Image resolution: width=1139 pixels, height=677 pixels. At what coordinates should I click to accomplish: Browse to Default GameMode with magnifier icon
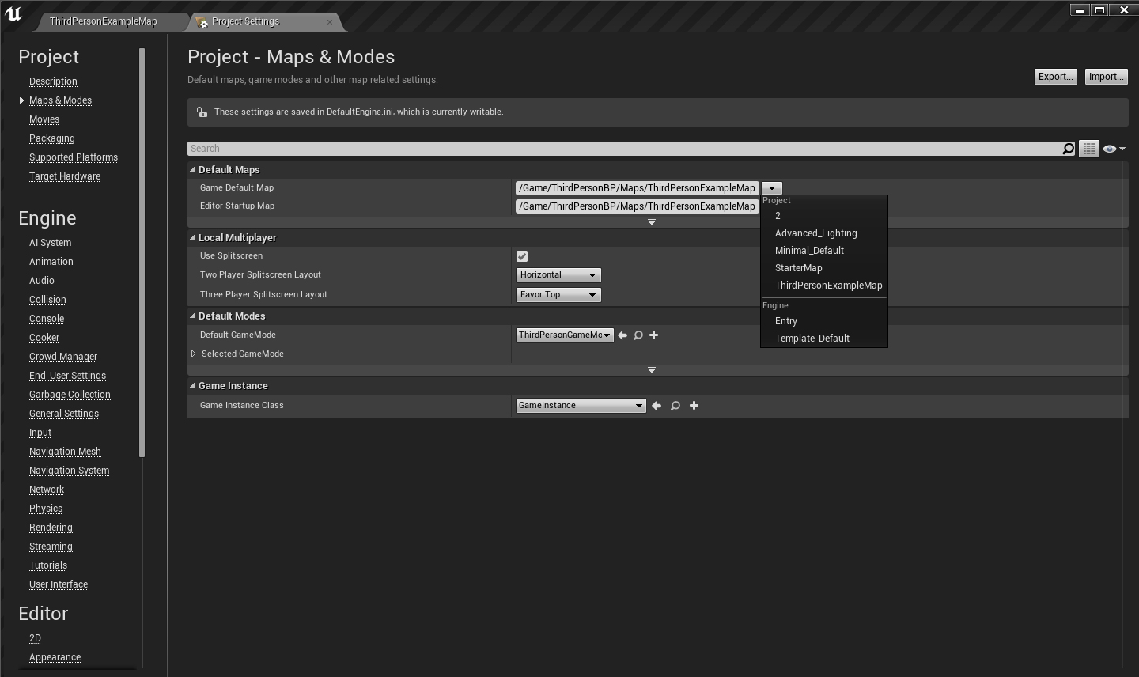[x=638, y=335]
